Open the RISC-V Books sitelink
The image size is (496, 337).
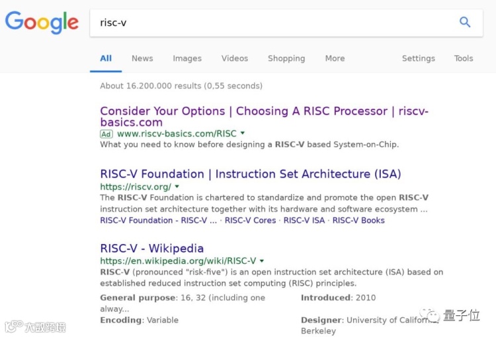358,220
